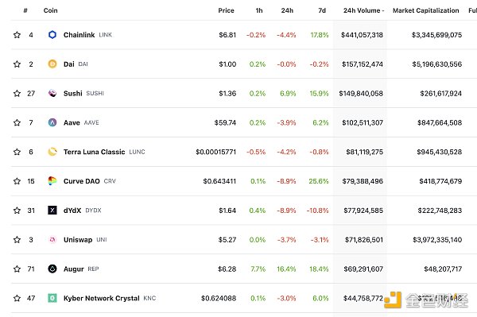The height and width of the screenshot is (317, 477).
Task: Click the Dai coin logo icon
Action: [52, 64]
